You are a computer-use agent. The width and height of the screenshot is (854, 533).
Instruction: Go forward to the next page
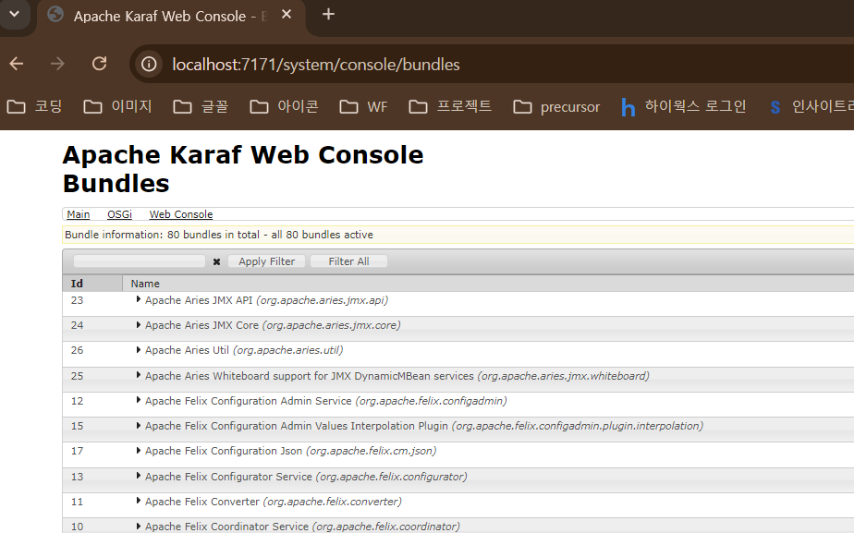(x=57, y=65)
